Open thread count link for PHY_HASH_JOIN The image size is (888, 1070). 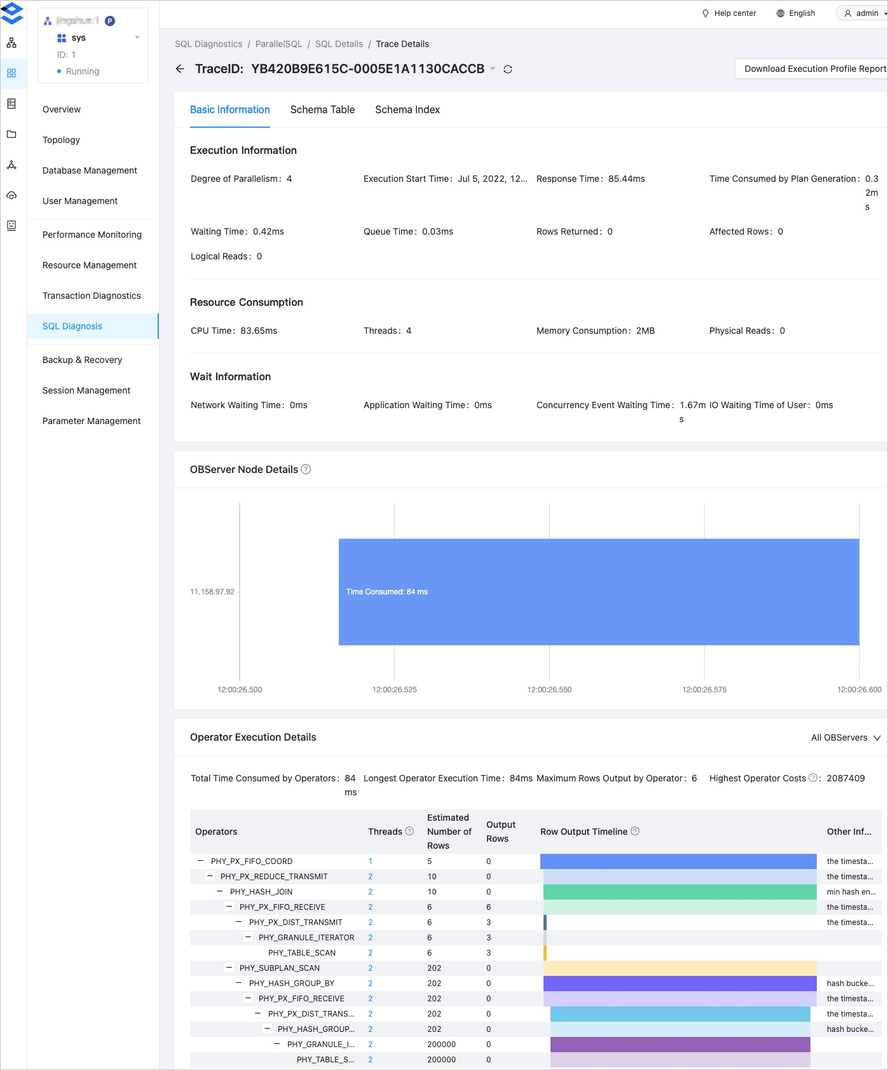[370, 892]
